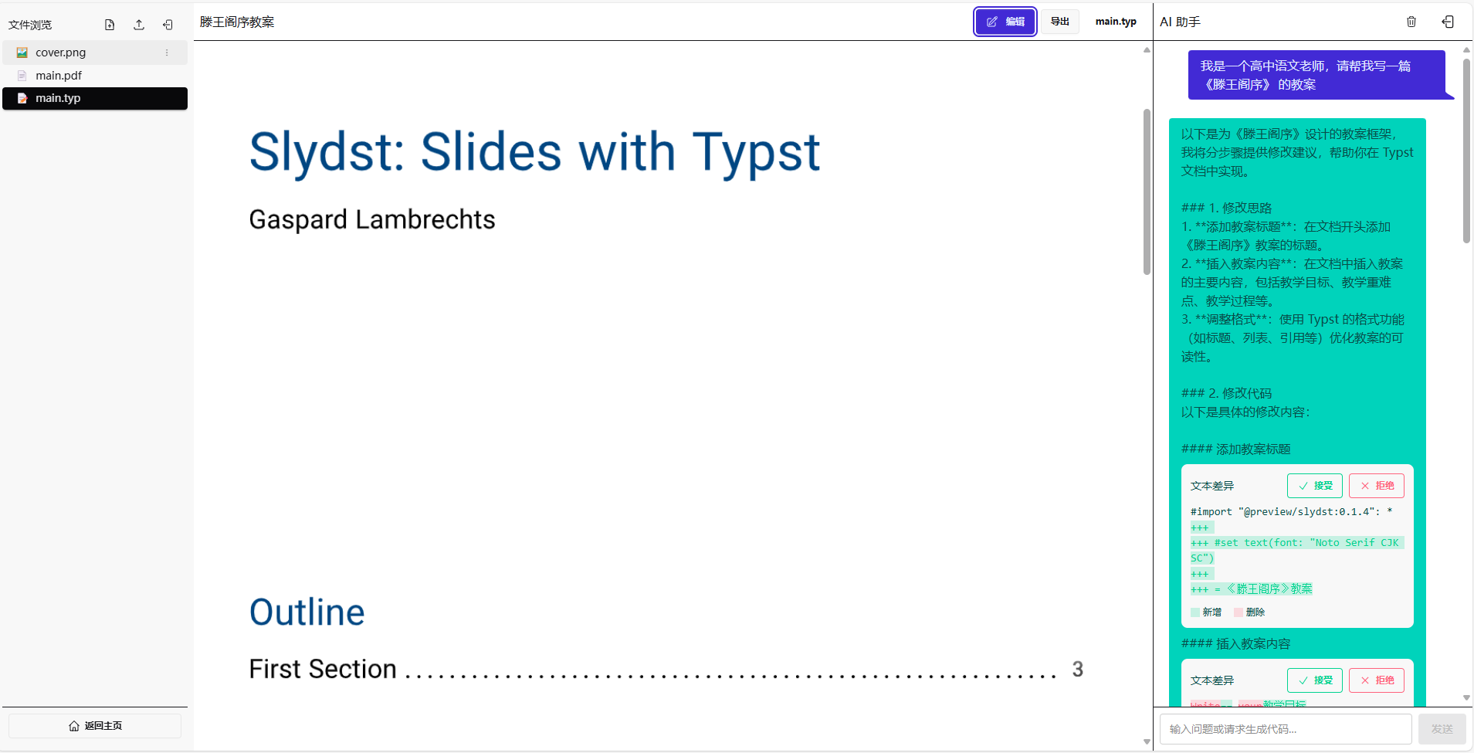
Task: Reject the first text diff (拒绝)
Action: pyautogui.click(x=1376, y=486)
